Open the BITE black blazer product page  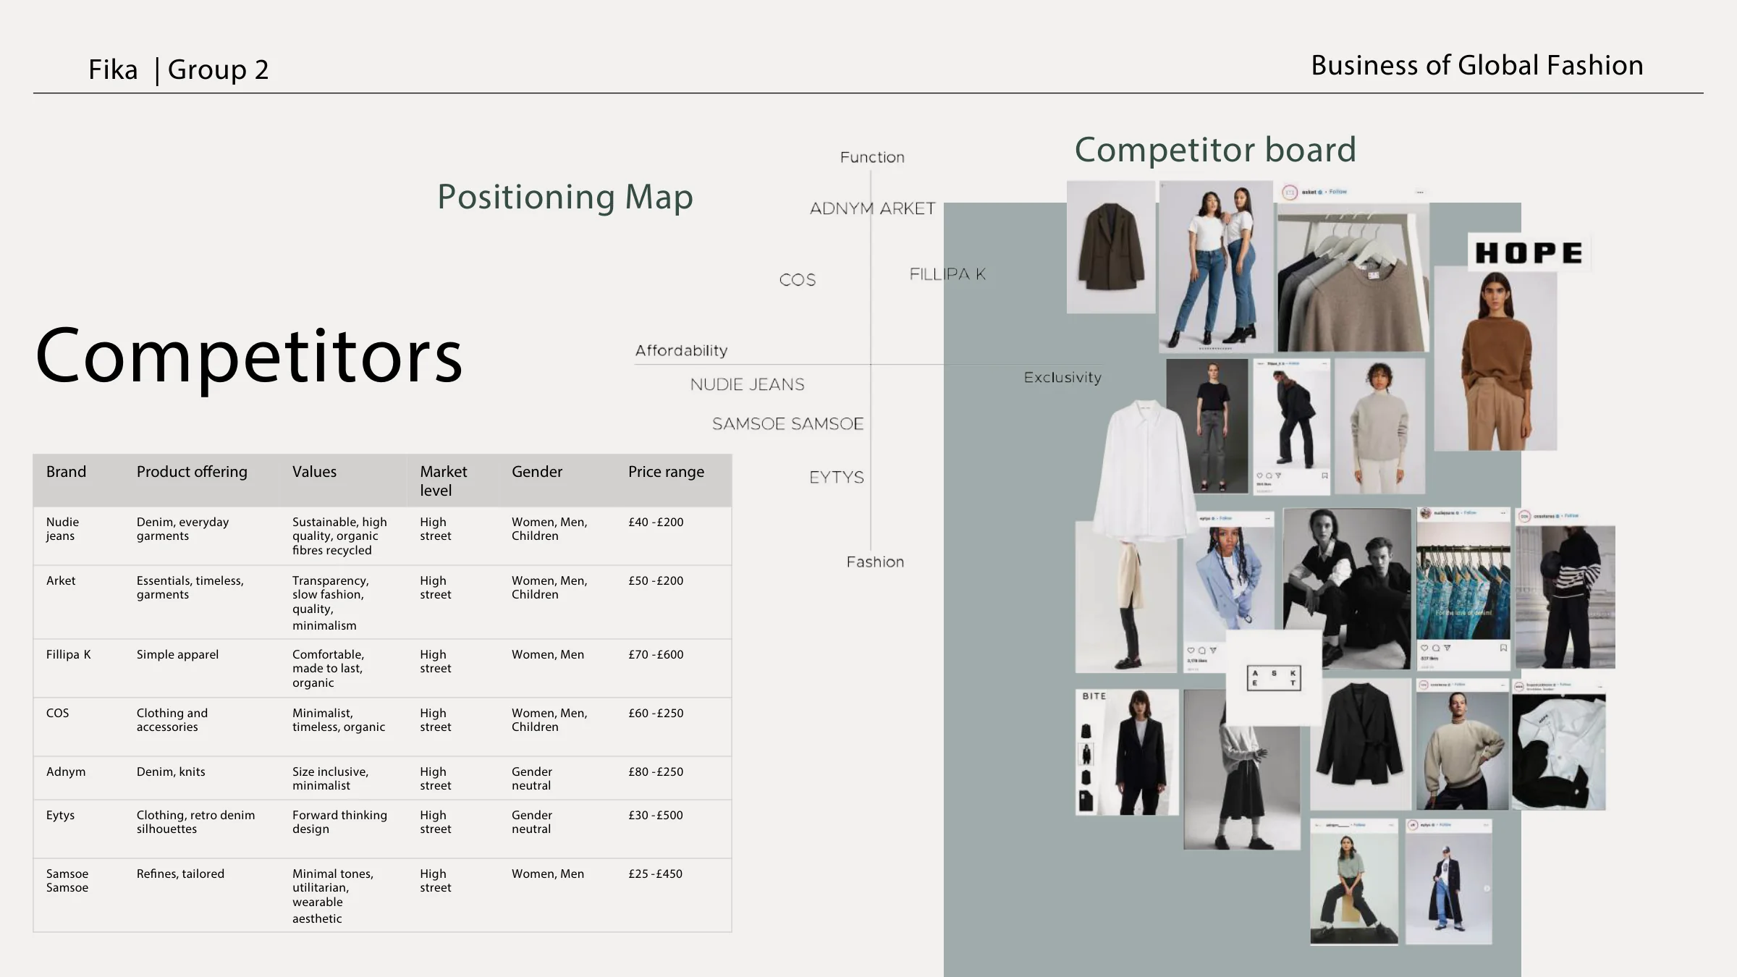(1127, 752)
